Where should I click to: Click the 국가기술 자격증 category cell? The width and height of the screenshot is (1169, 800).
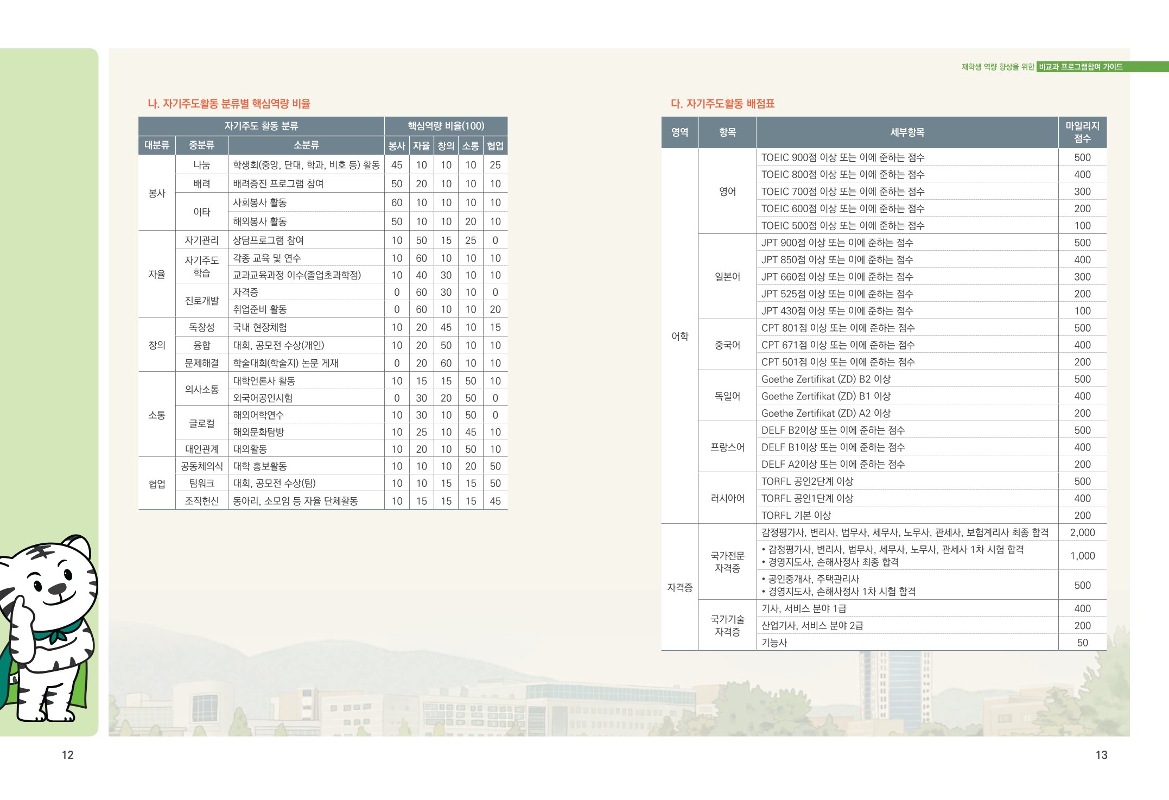727,625
